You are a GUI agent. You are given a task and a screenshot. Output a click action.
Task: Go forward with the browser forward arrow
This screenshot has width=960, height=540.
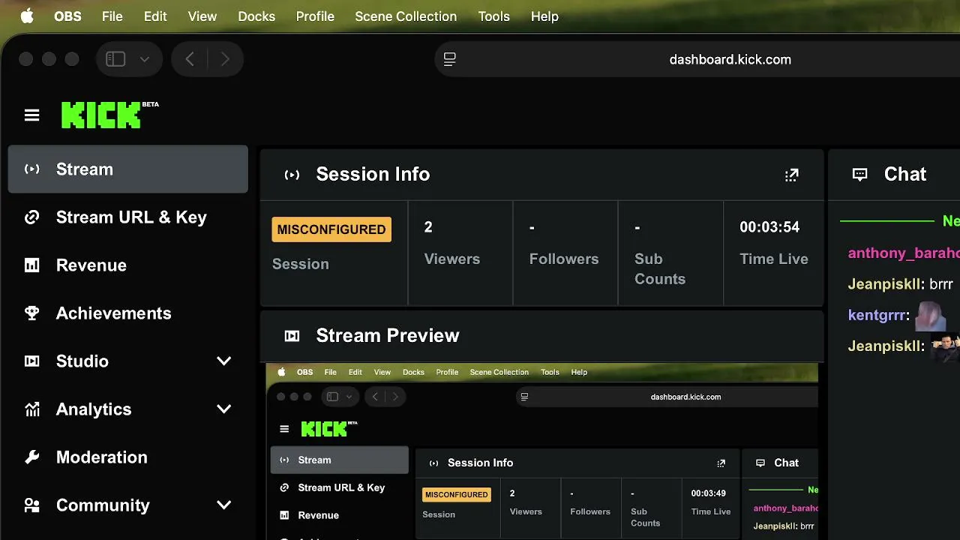225,59
